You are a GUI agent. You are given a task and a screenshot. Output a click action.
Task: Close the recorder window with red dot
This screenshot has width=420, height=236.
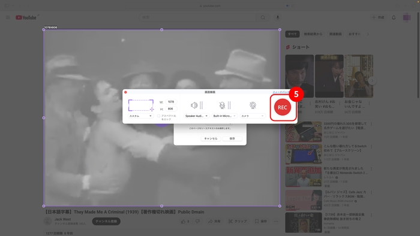pos(125,92)
